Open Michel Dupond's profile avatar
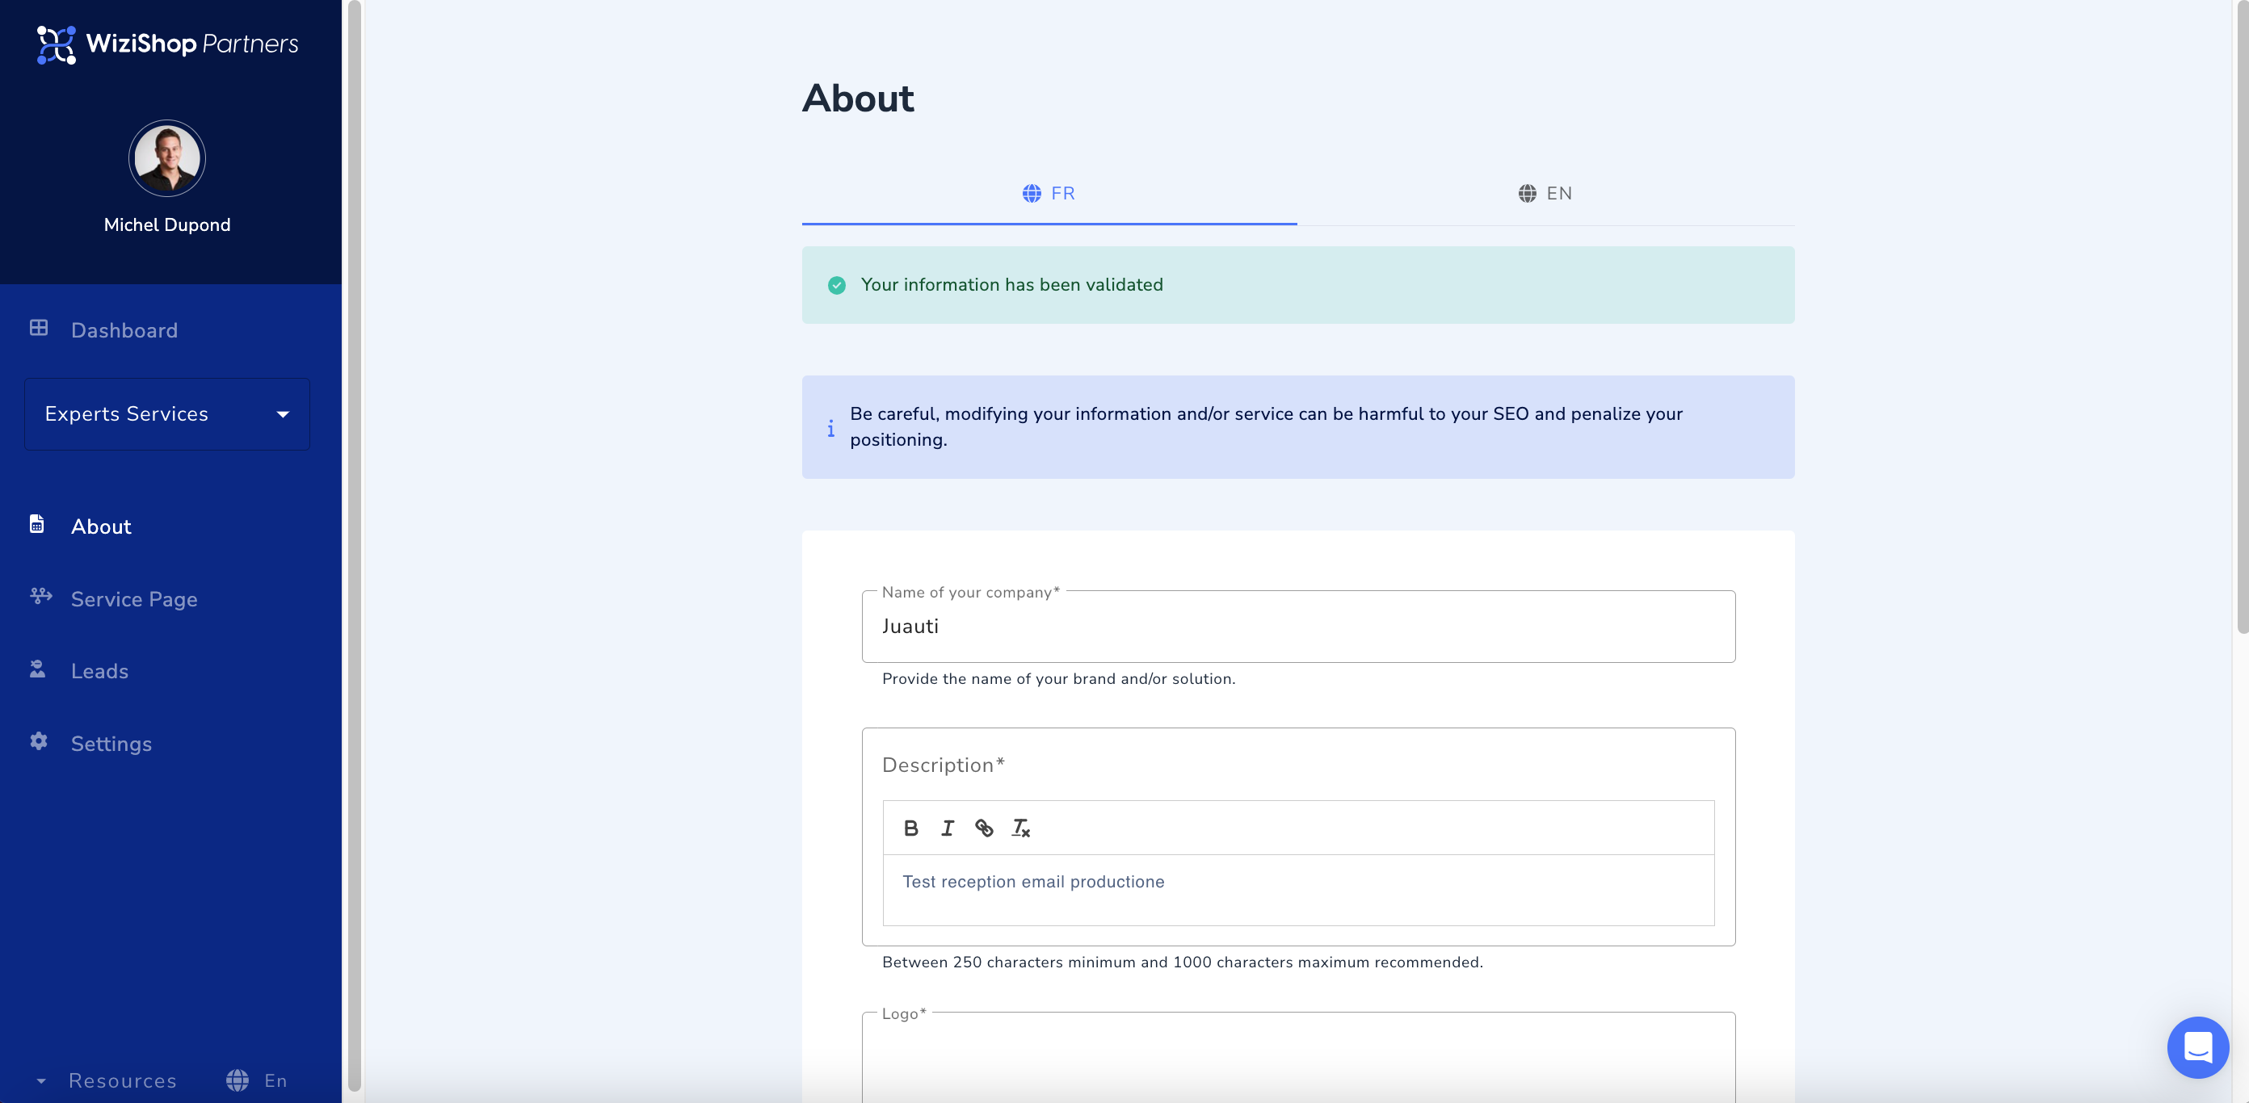 (166, 158)
